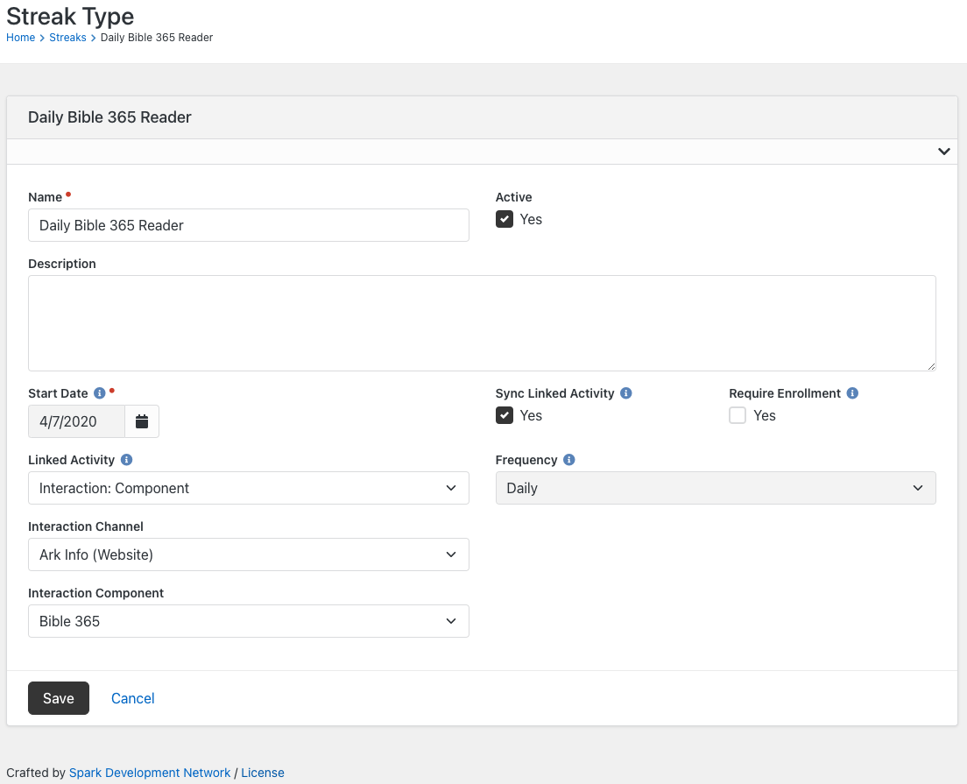
Task: Open the Start Date calendar picker icon
Action: pos(142,421)
